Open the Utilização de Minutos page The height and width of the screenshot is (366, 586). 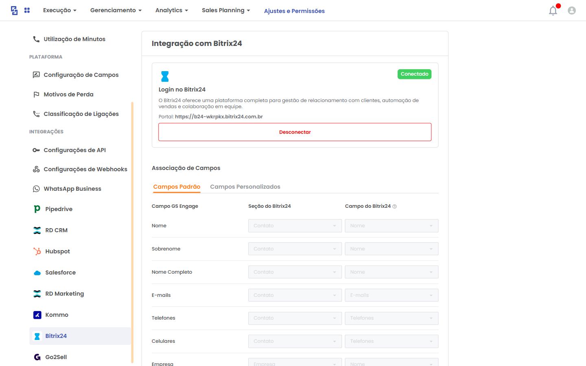click(x=74, y=39)
